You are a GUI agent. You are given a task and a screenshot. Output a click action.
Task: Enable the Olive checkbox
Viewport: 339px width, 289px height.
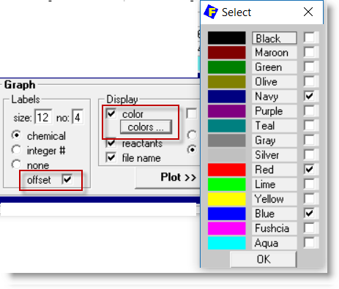[310, 82]
